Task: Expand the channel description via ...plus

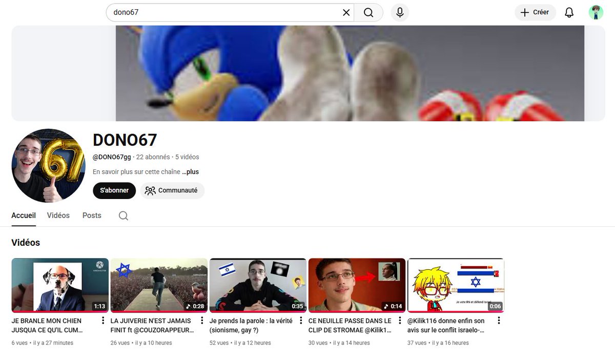Action: (190, 172)
